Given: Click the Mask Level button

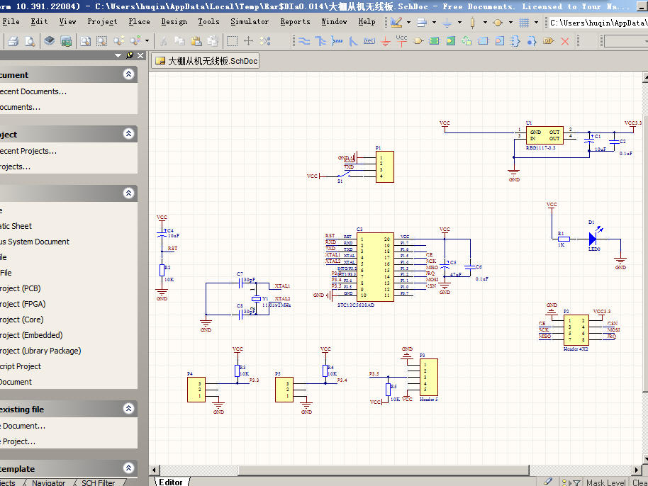Looking at the screenshot, I should pyautogui.click(x=606, y=482).
